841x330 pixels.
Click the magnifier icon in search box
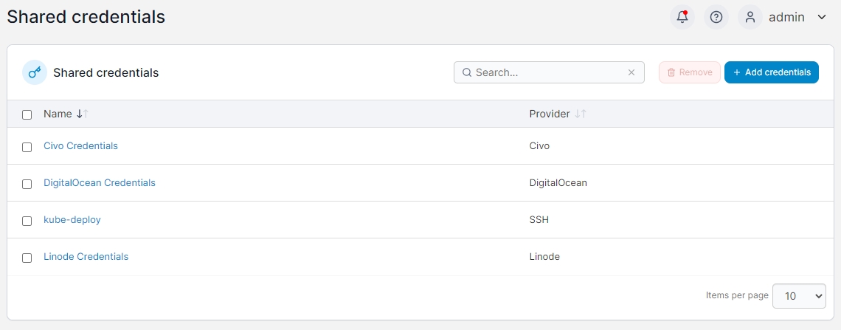466,72
